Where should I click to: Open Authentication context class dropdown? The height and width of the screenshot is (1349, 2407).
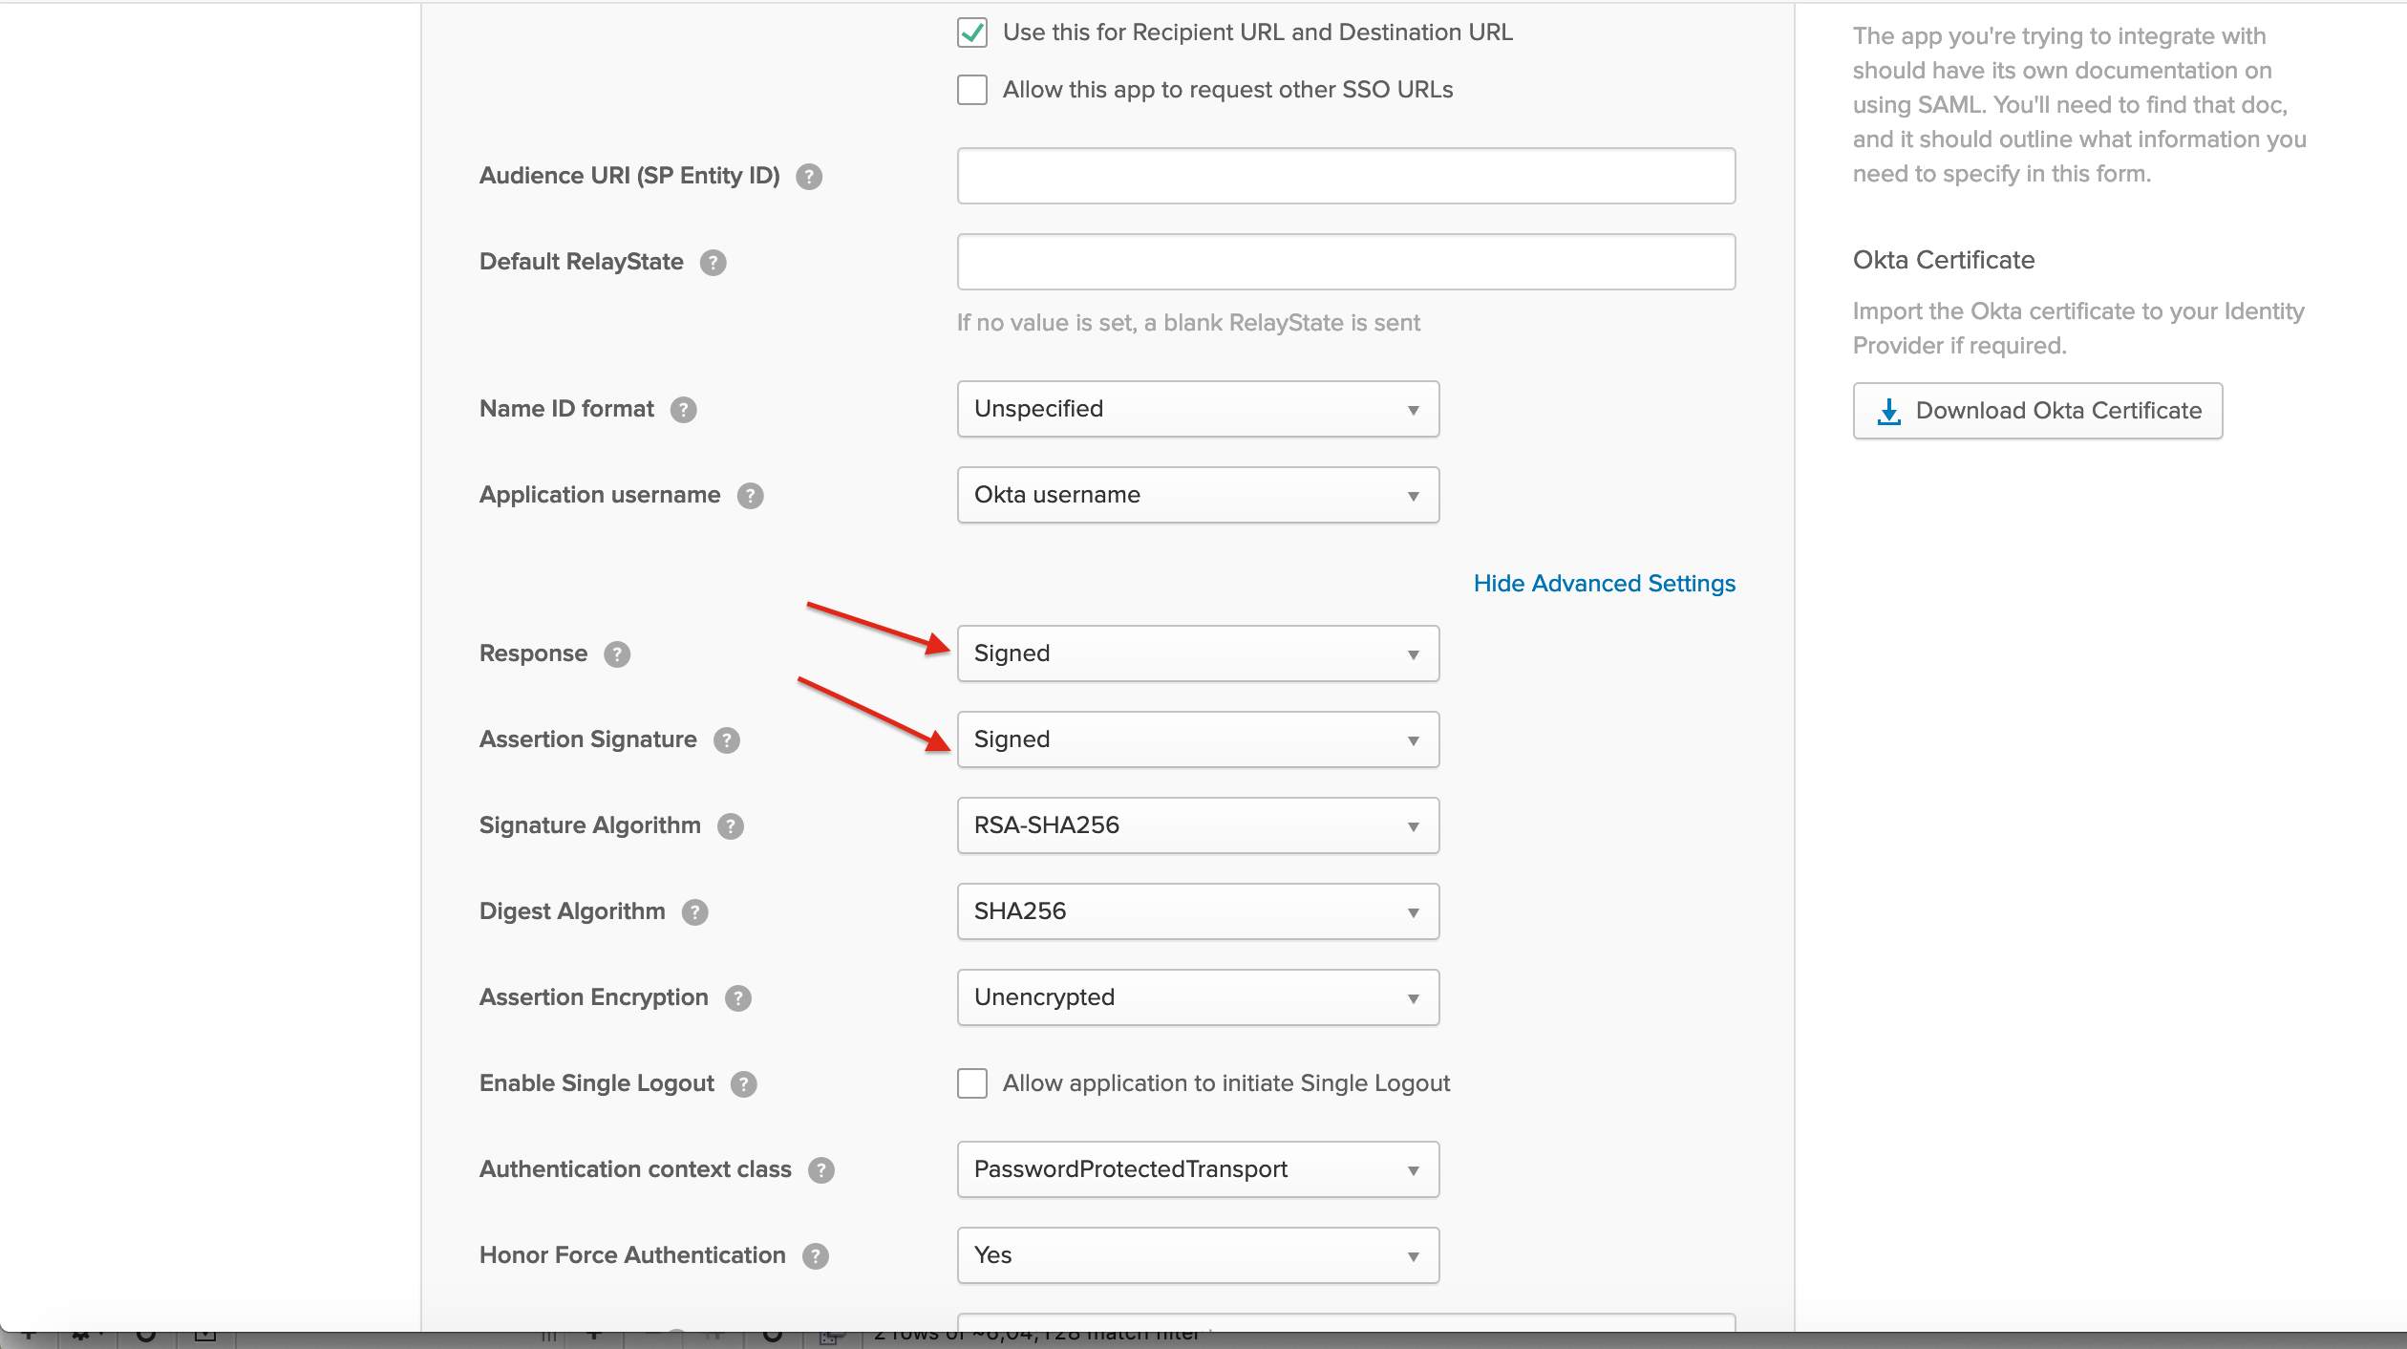pyautogui.click(x=1198, y=1169)
